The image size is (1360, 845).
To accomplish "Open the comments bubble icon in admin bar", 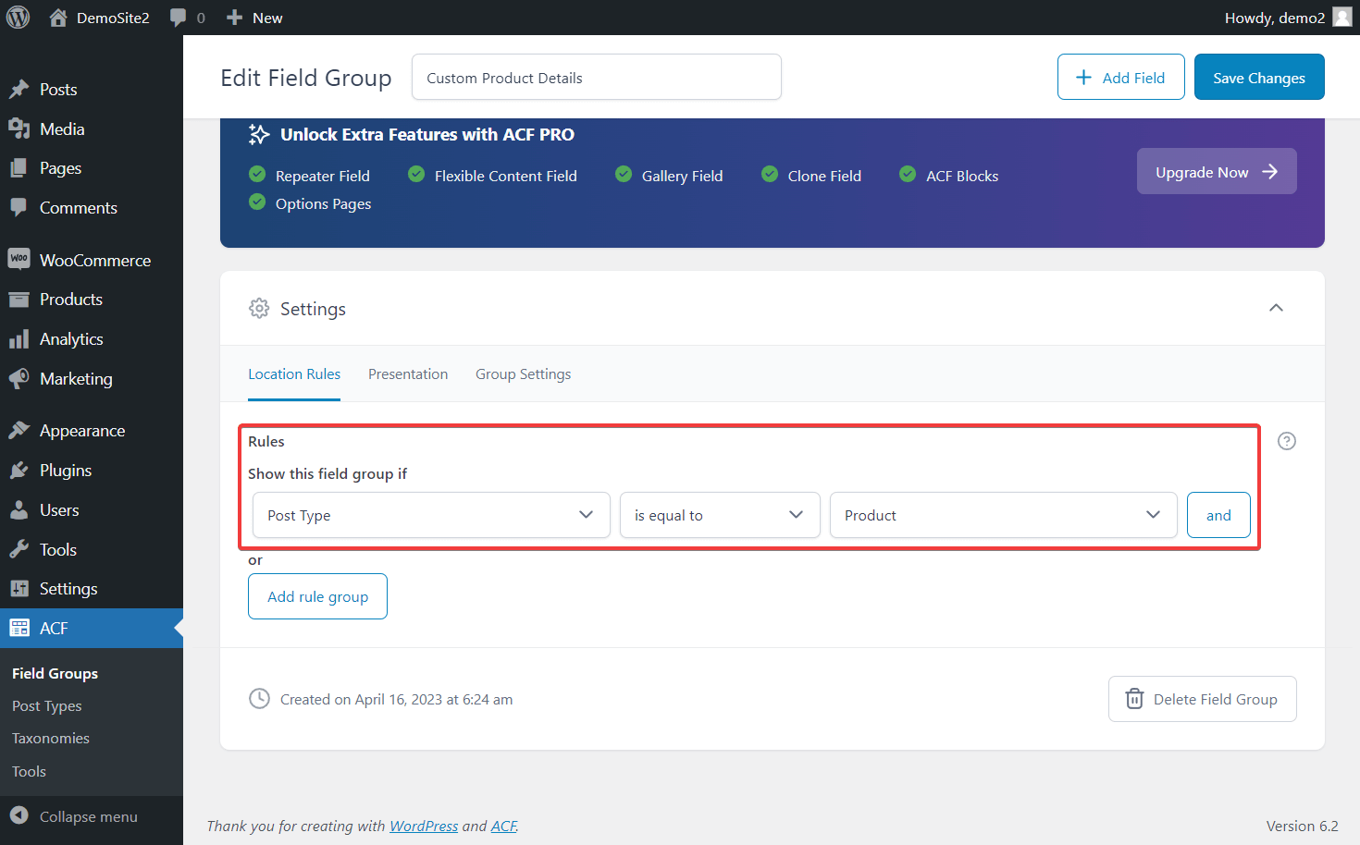I will pos(178,18).
